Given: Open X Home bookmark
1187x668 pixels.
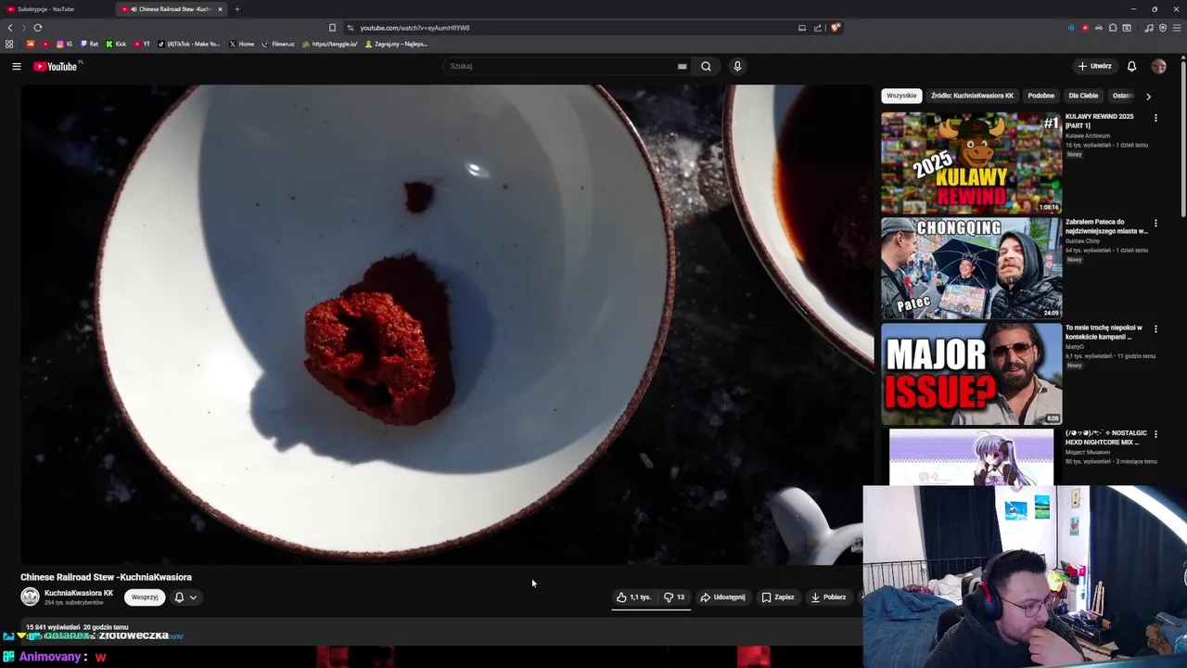Looking at the screenshot, I should (x=241, y=44).
